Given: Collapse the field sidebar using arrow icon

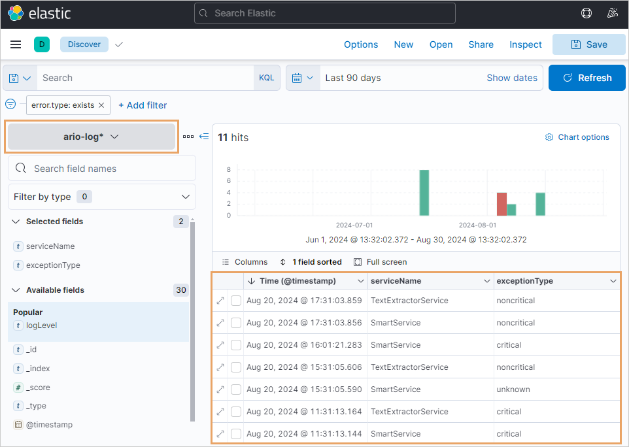Looking at the screenshot, I should (x=204, y=137).
